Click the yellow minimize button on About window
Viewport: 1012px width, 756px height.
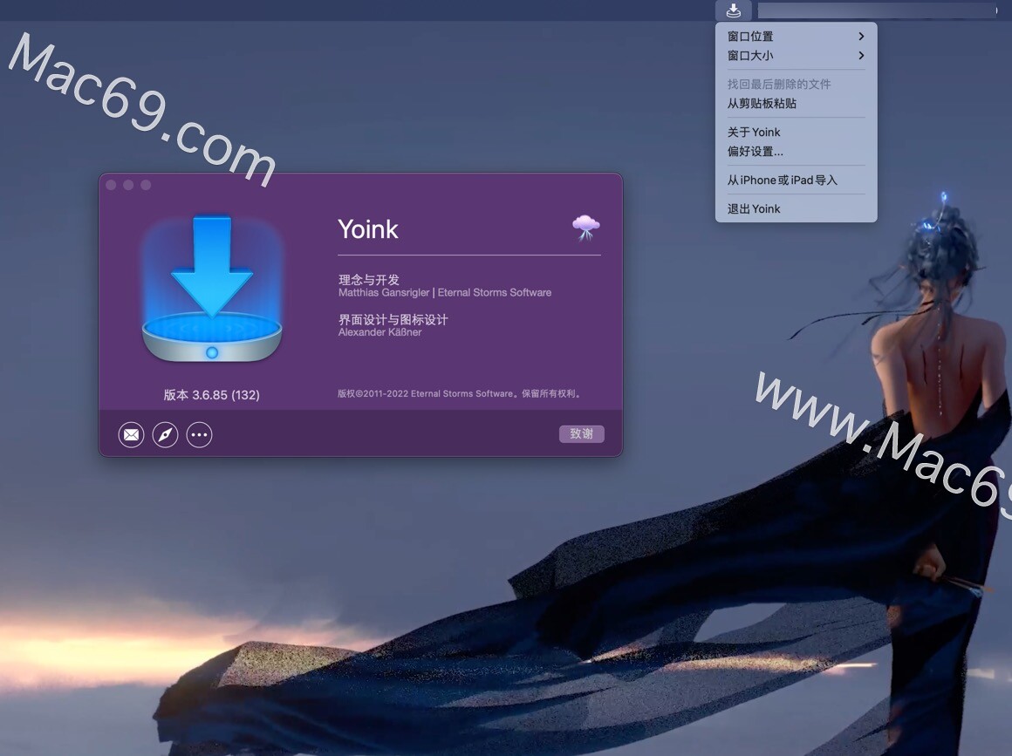[x=128, y=185]
